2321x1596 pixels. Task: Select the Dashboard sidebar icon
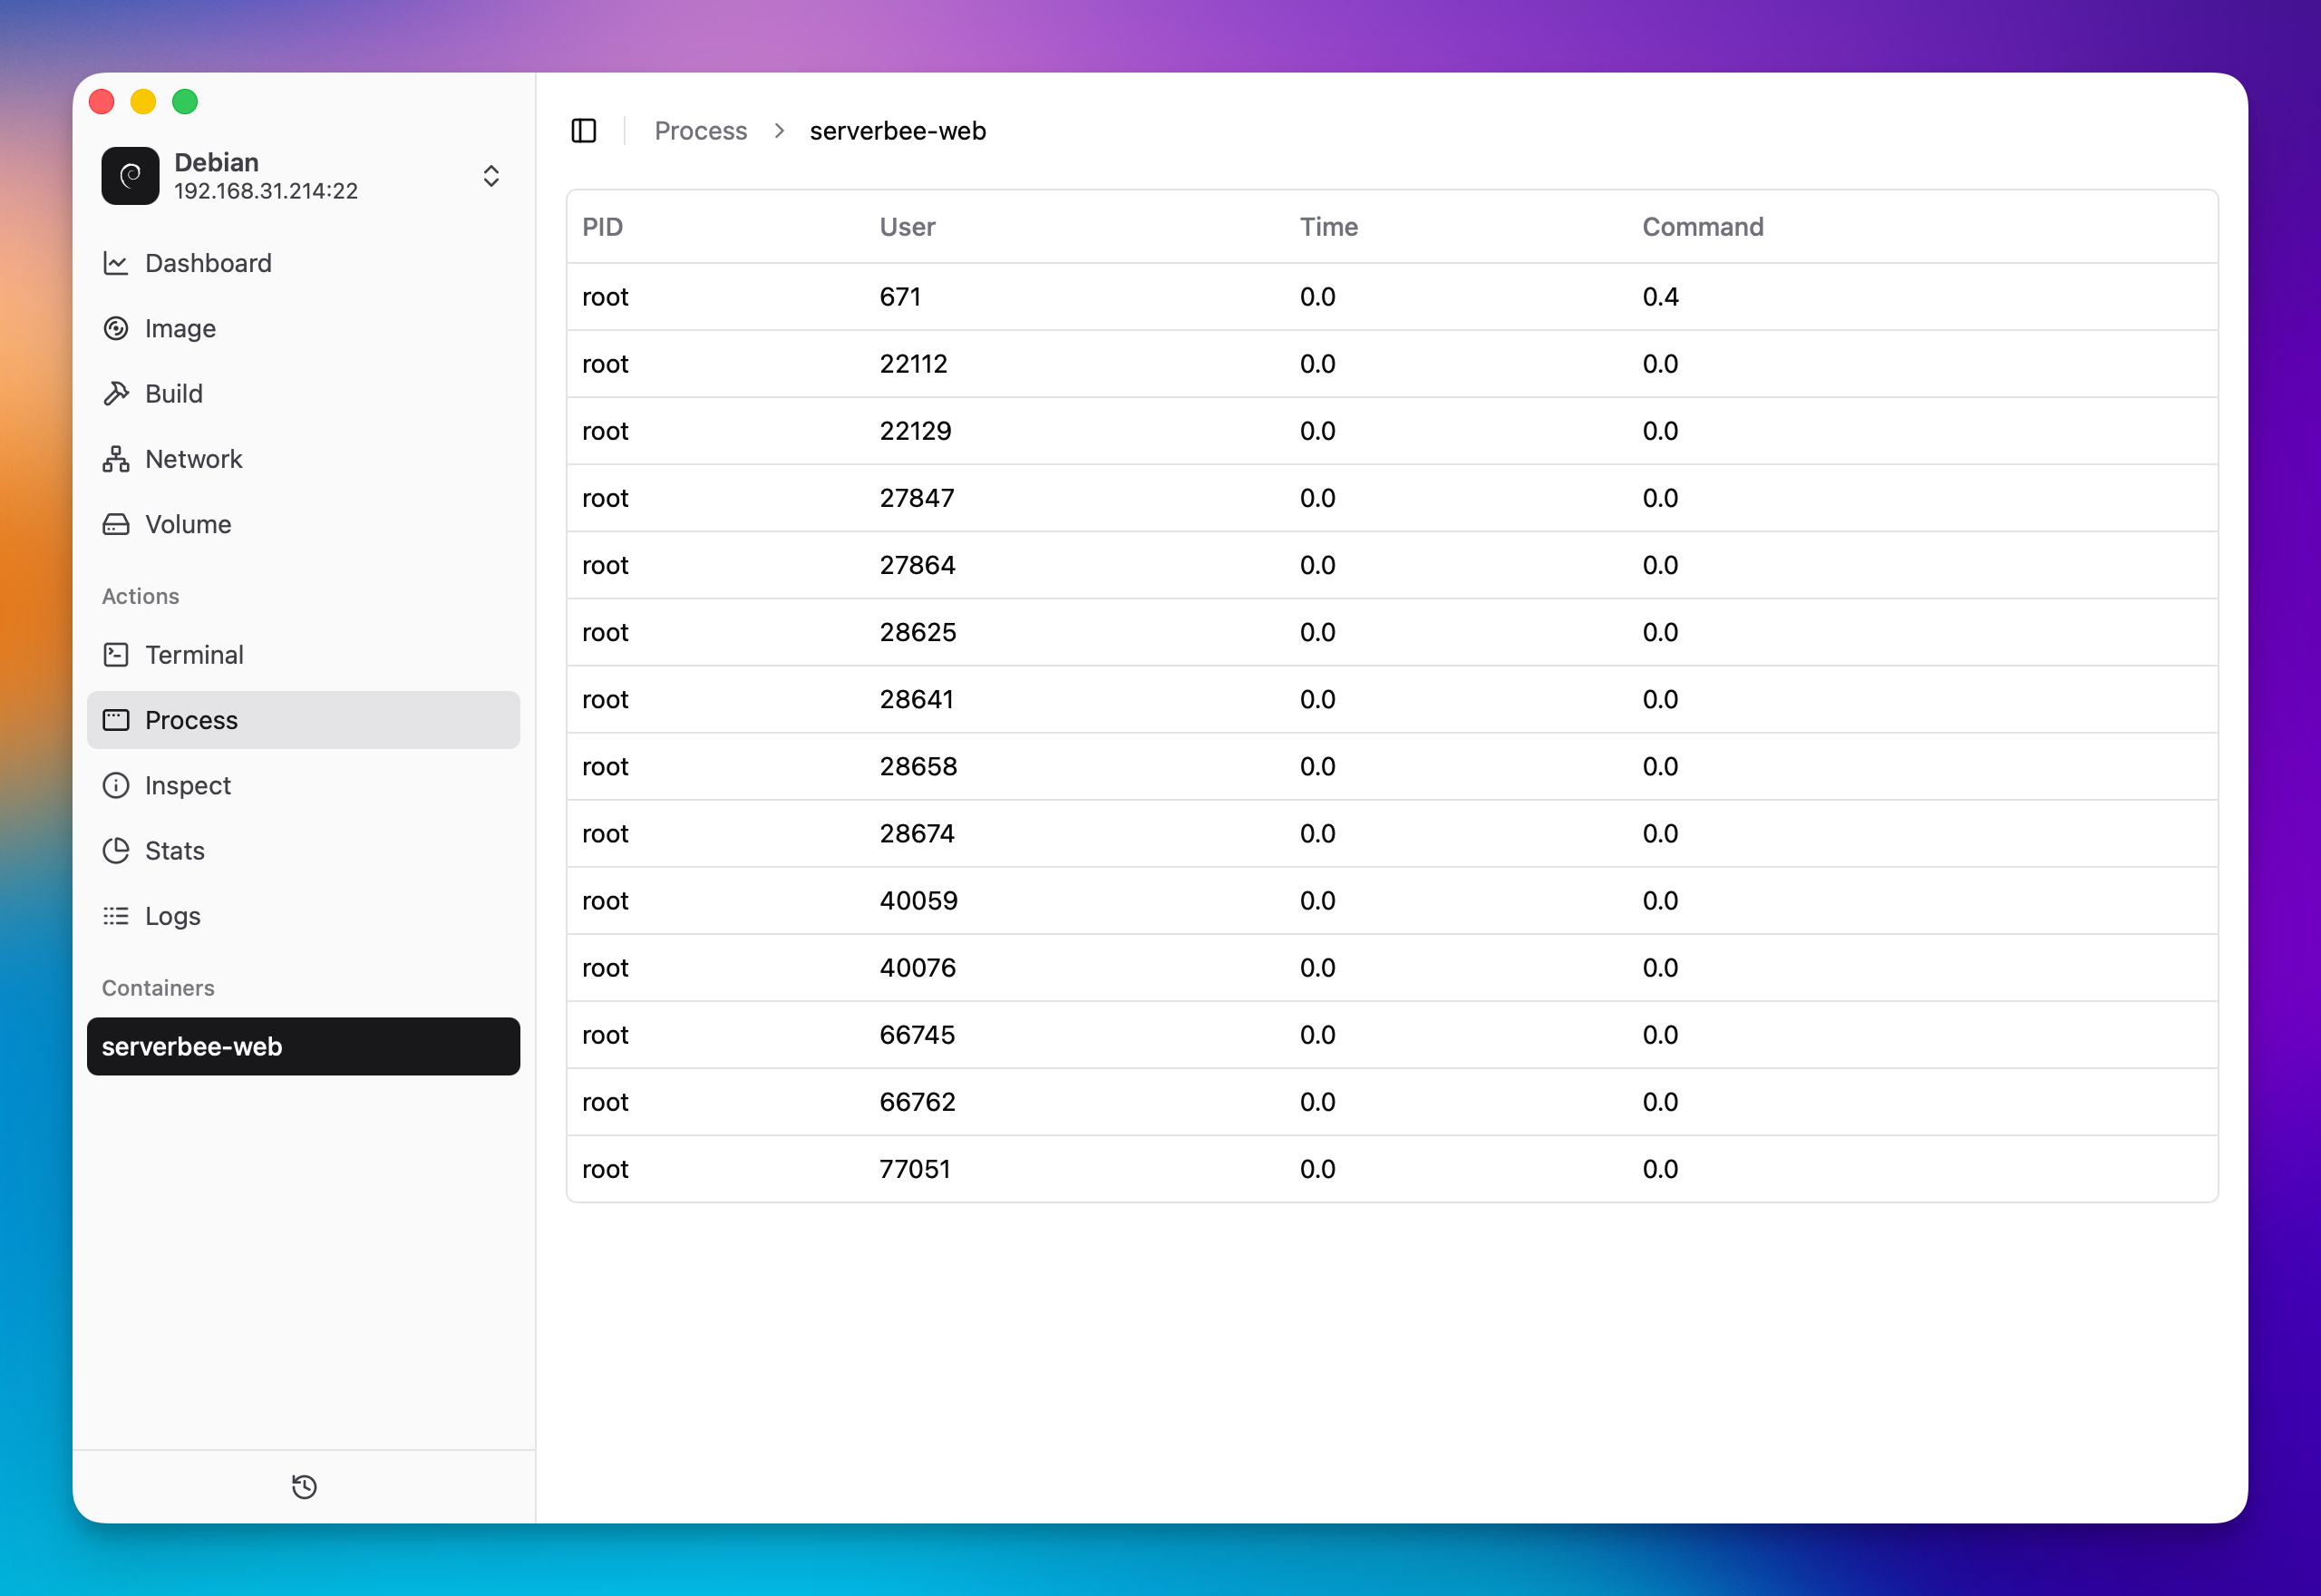tap(116, 263)
